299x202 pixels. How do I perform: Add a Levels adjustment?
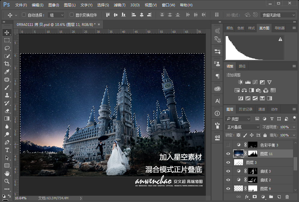click(248, 82)
